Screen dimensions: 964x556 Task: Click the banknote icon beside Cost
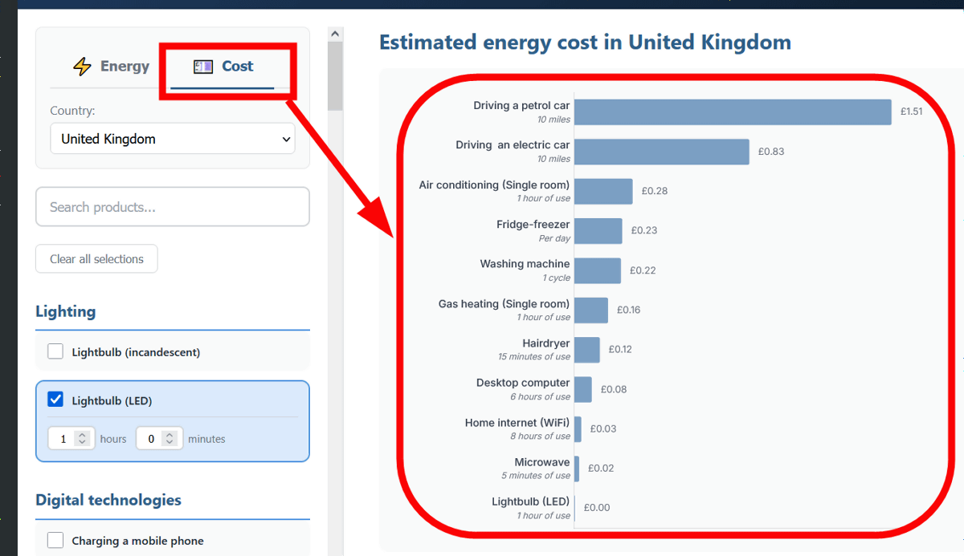pos(203,67)
